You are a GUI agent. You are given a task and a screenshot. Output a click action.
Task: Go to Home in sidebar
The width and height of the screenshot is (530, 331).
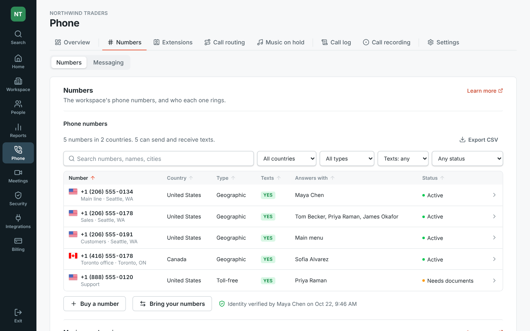coord(18,62)
